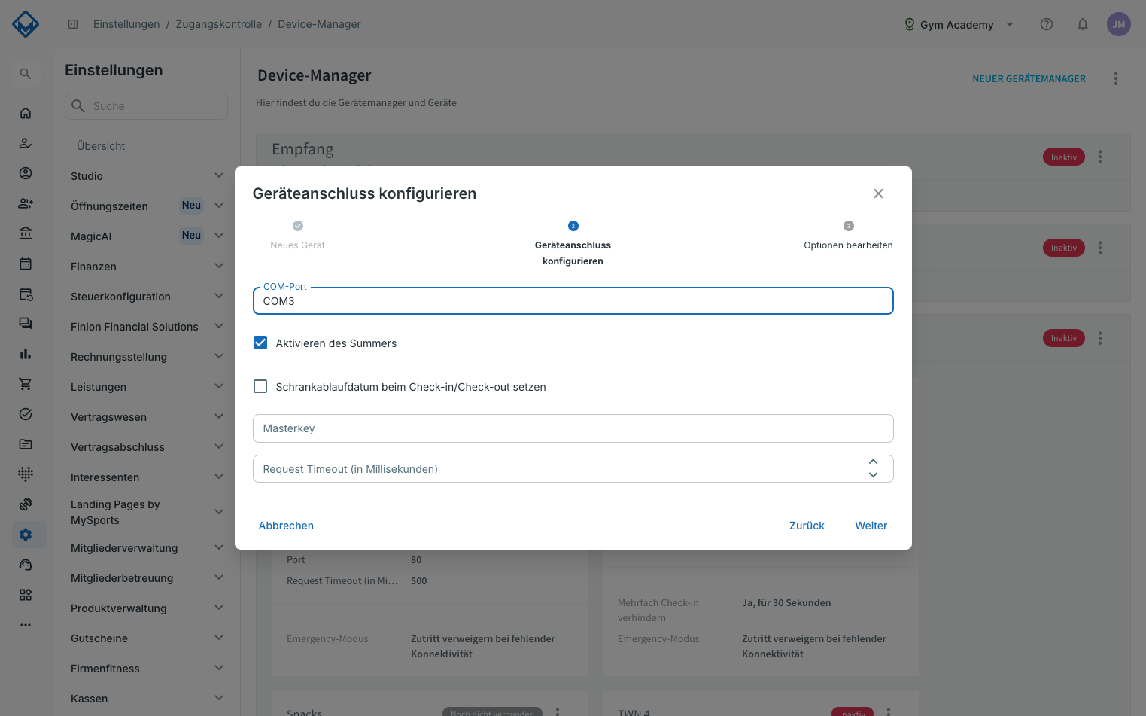Viewport: 1146px width, 716px height.
Task: Open the settings gear icon in rail
Action: 26,535
